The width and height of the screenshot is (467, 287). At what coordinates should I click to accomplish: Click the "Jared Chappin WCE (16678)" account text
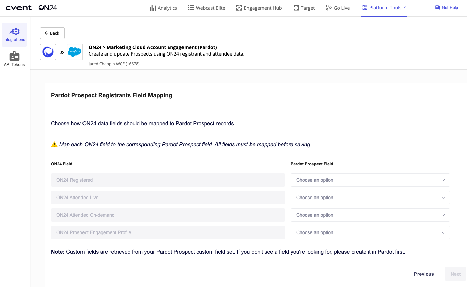click(x=114, y=64)
